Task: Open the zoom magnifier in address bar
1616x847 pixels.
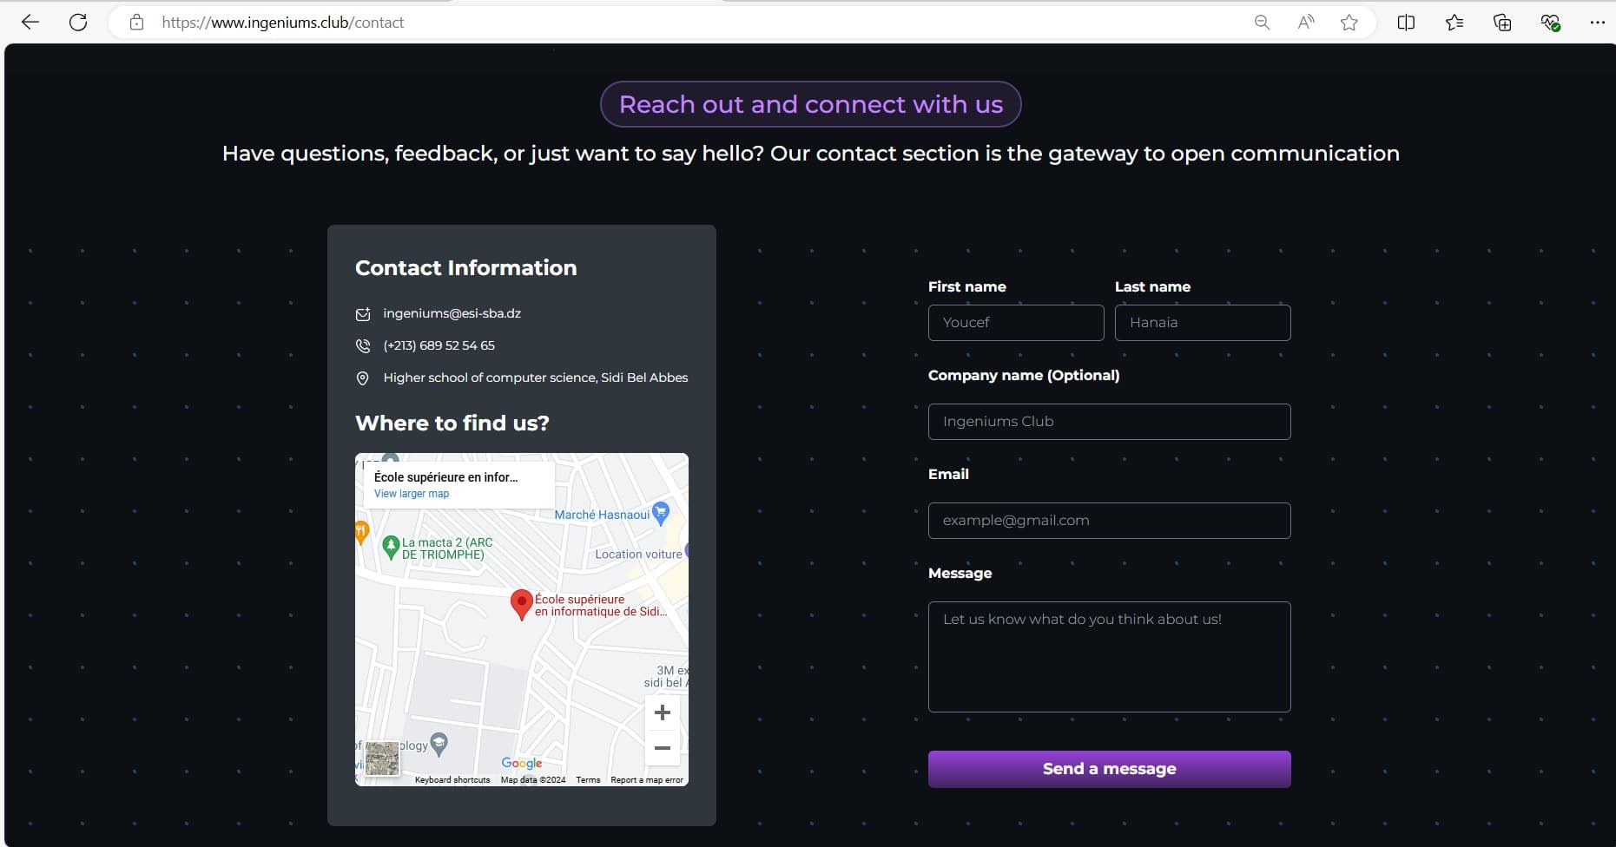Action: coord(1262,23)
